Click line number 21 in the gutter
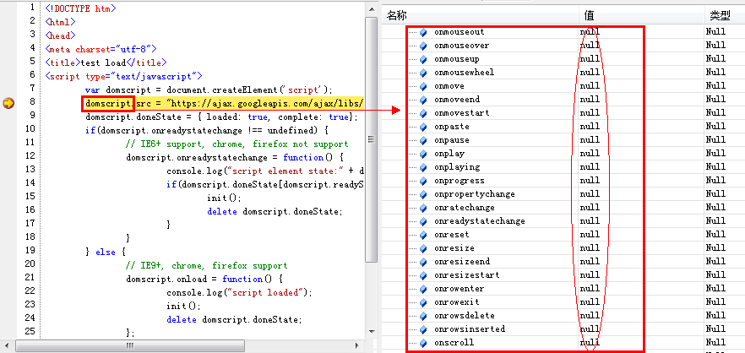The image size is (745, 353). [30, 278]
